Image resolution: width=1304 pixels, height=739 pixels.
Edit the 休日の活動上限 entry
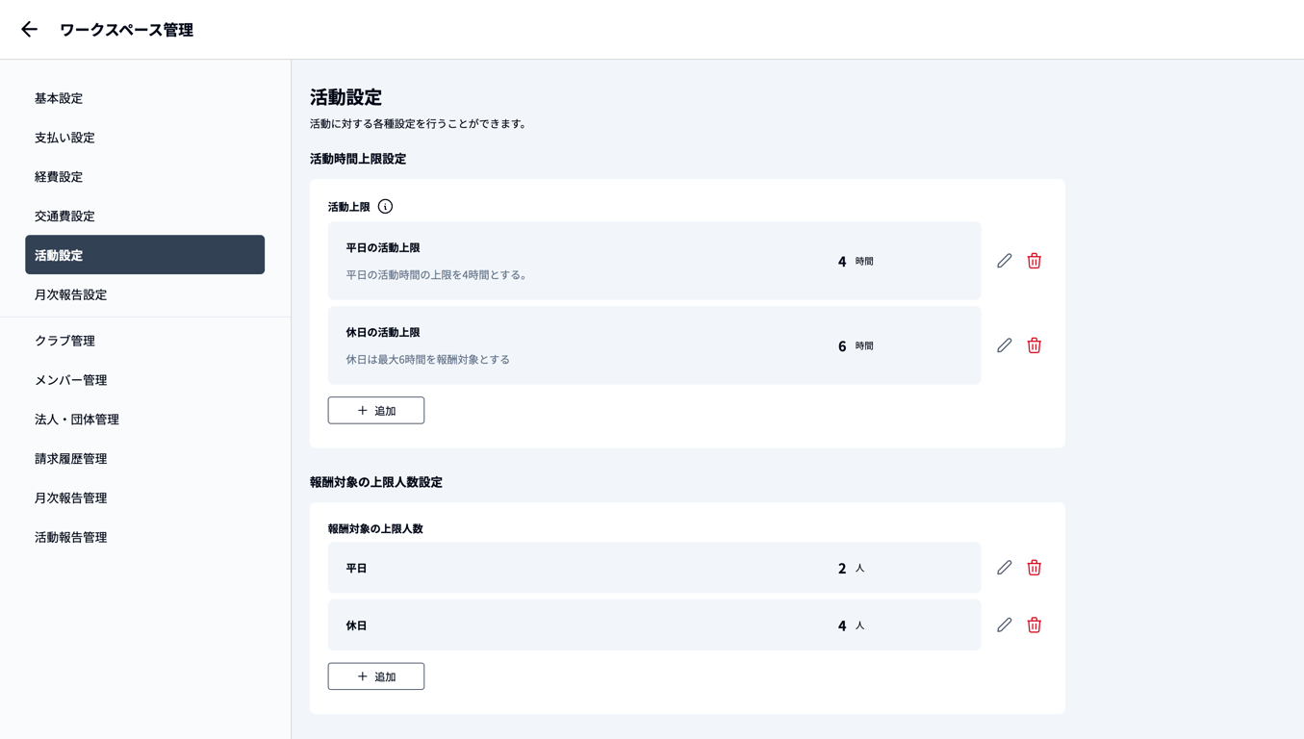[x=1004, y=345]
